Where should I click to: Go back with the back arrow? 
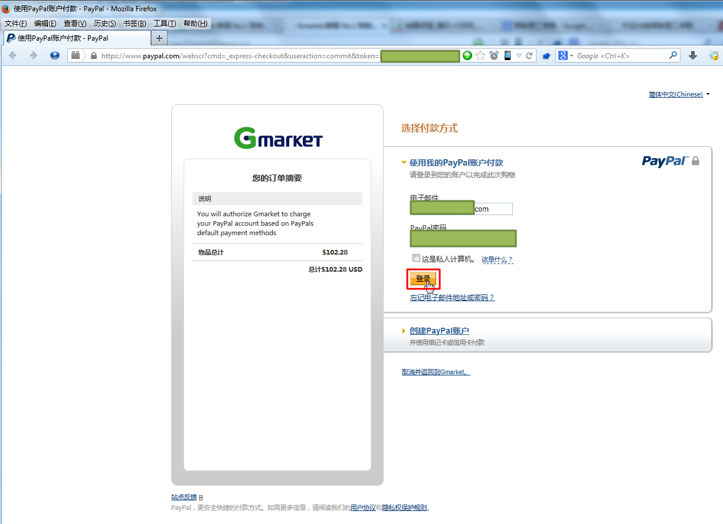tap(12, 55)
